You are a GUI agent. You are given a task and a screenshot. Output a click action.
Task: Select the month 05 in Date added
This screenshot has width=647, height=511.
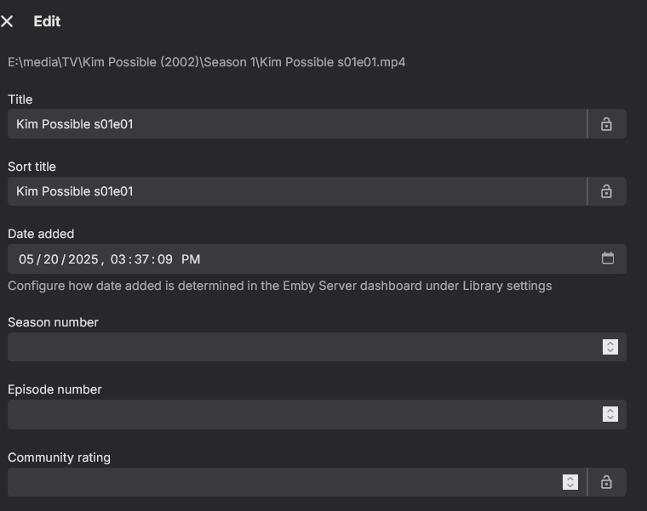click(26, 259)
